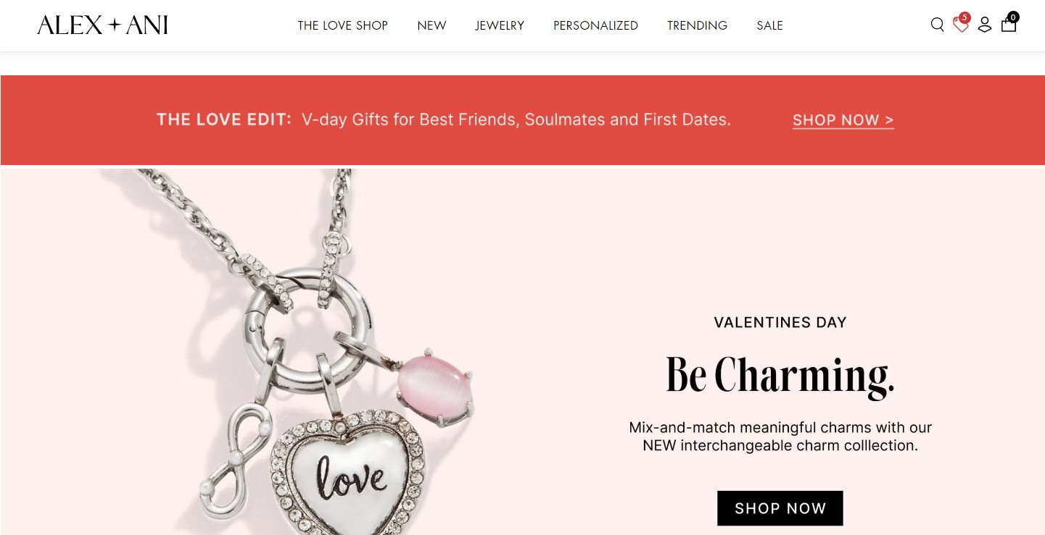The height and width of the screenshot is (535, 1045).
Task: Open The Love Shop menu
Action: tap(342, 25)
